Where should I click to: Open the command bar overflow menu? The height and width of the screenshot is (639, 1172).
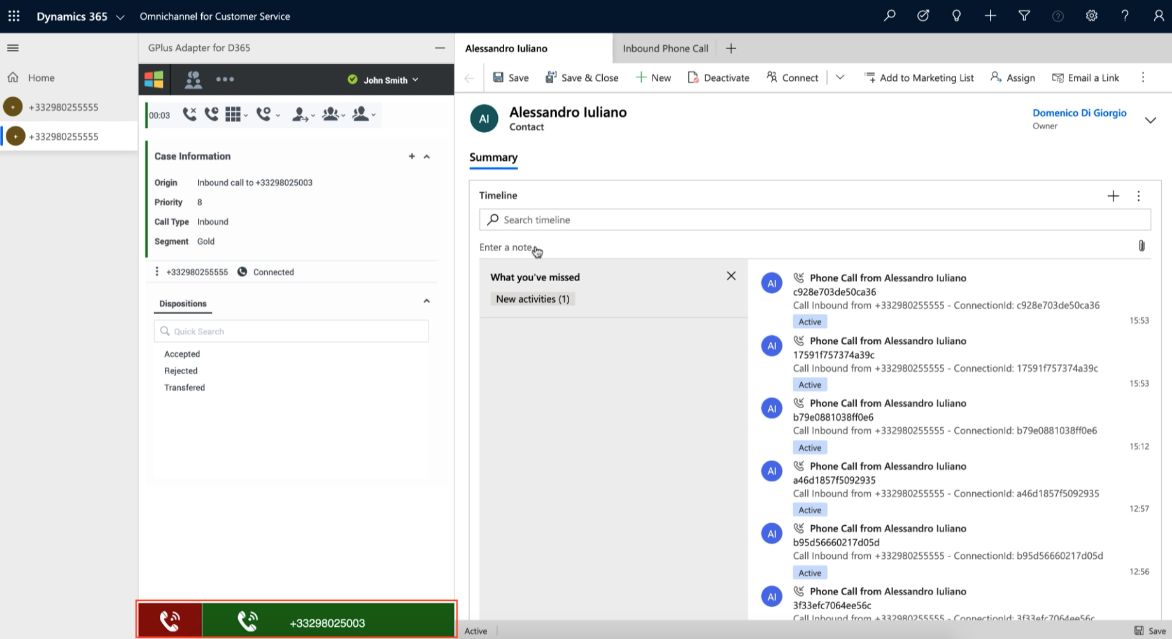(1143, 78)
